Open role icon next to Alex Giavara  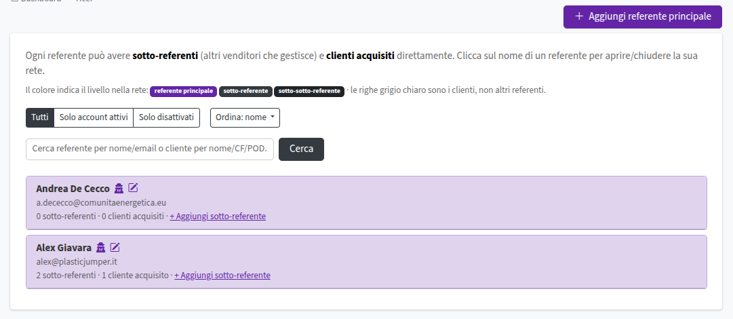tap(100, 248)
